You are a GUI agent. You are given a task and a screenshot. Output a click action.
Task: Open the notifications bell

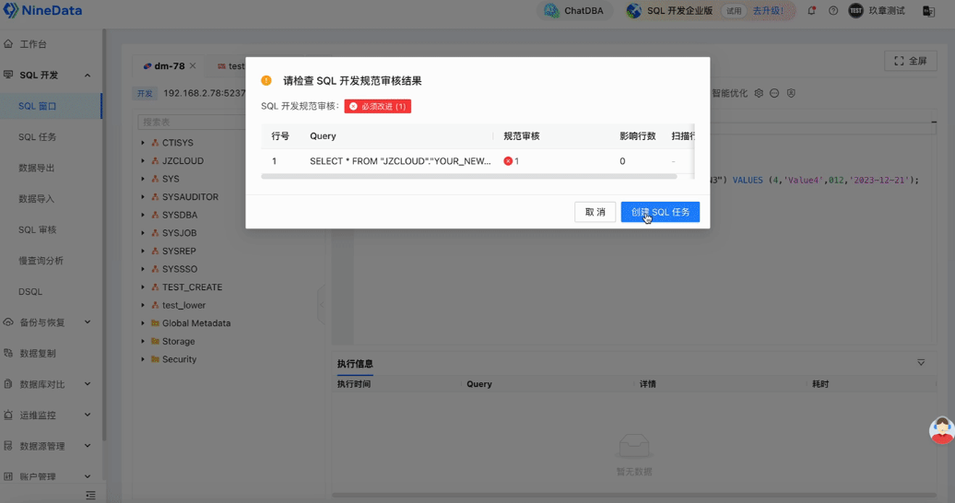(811, 11)
